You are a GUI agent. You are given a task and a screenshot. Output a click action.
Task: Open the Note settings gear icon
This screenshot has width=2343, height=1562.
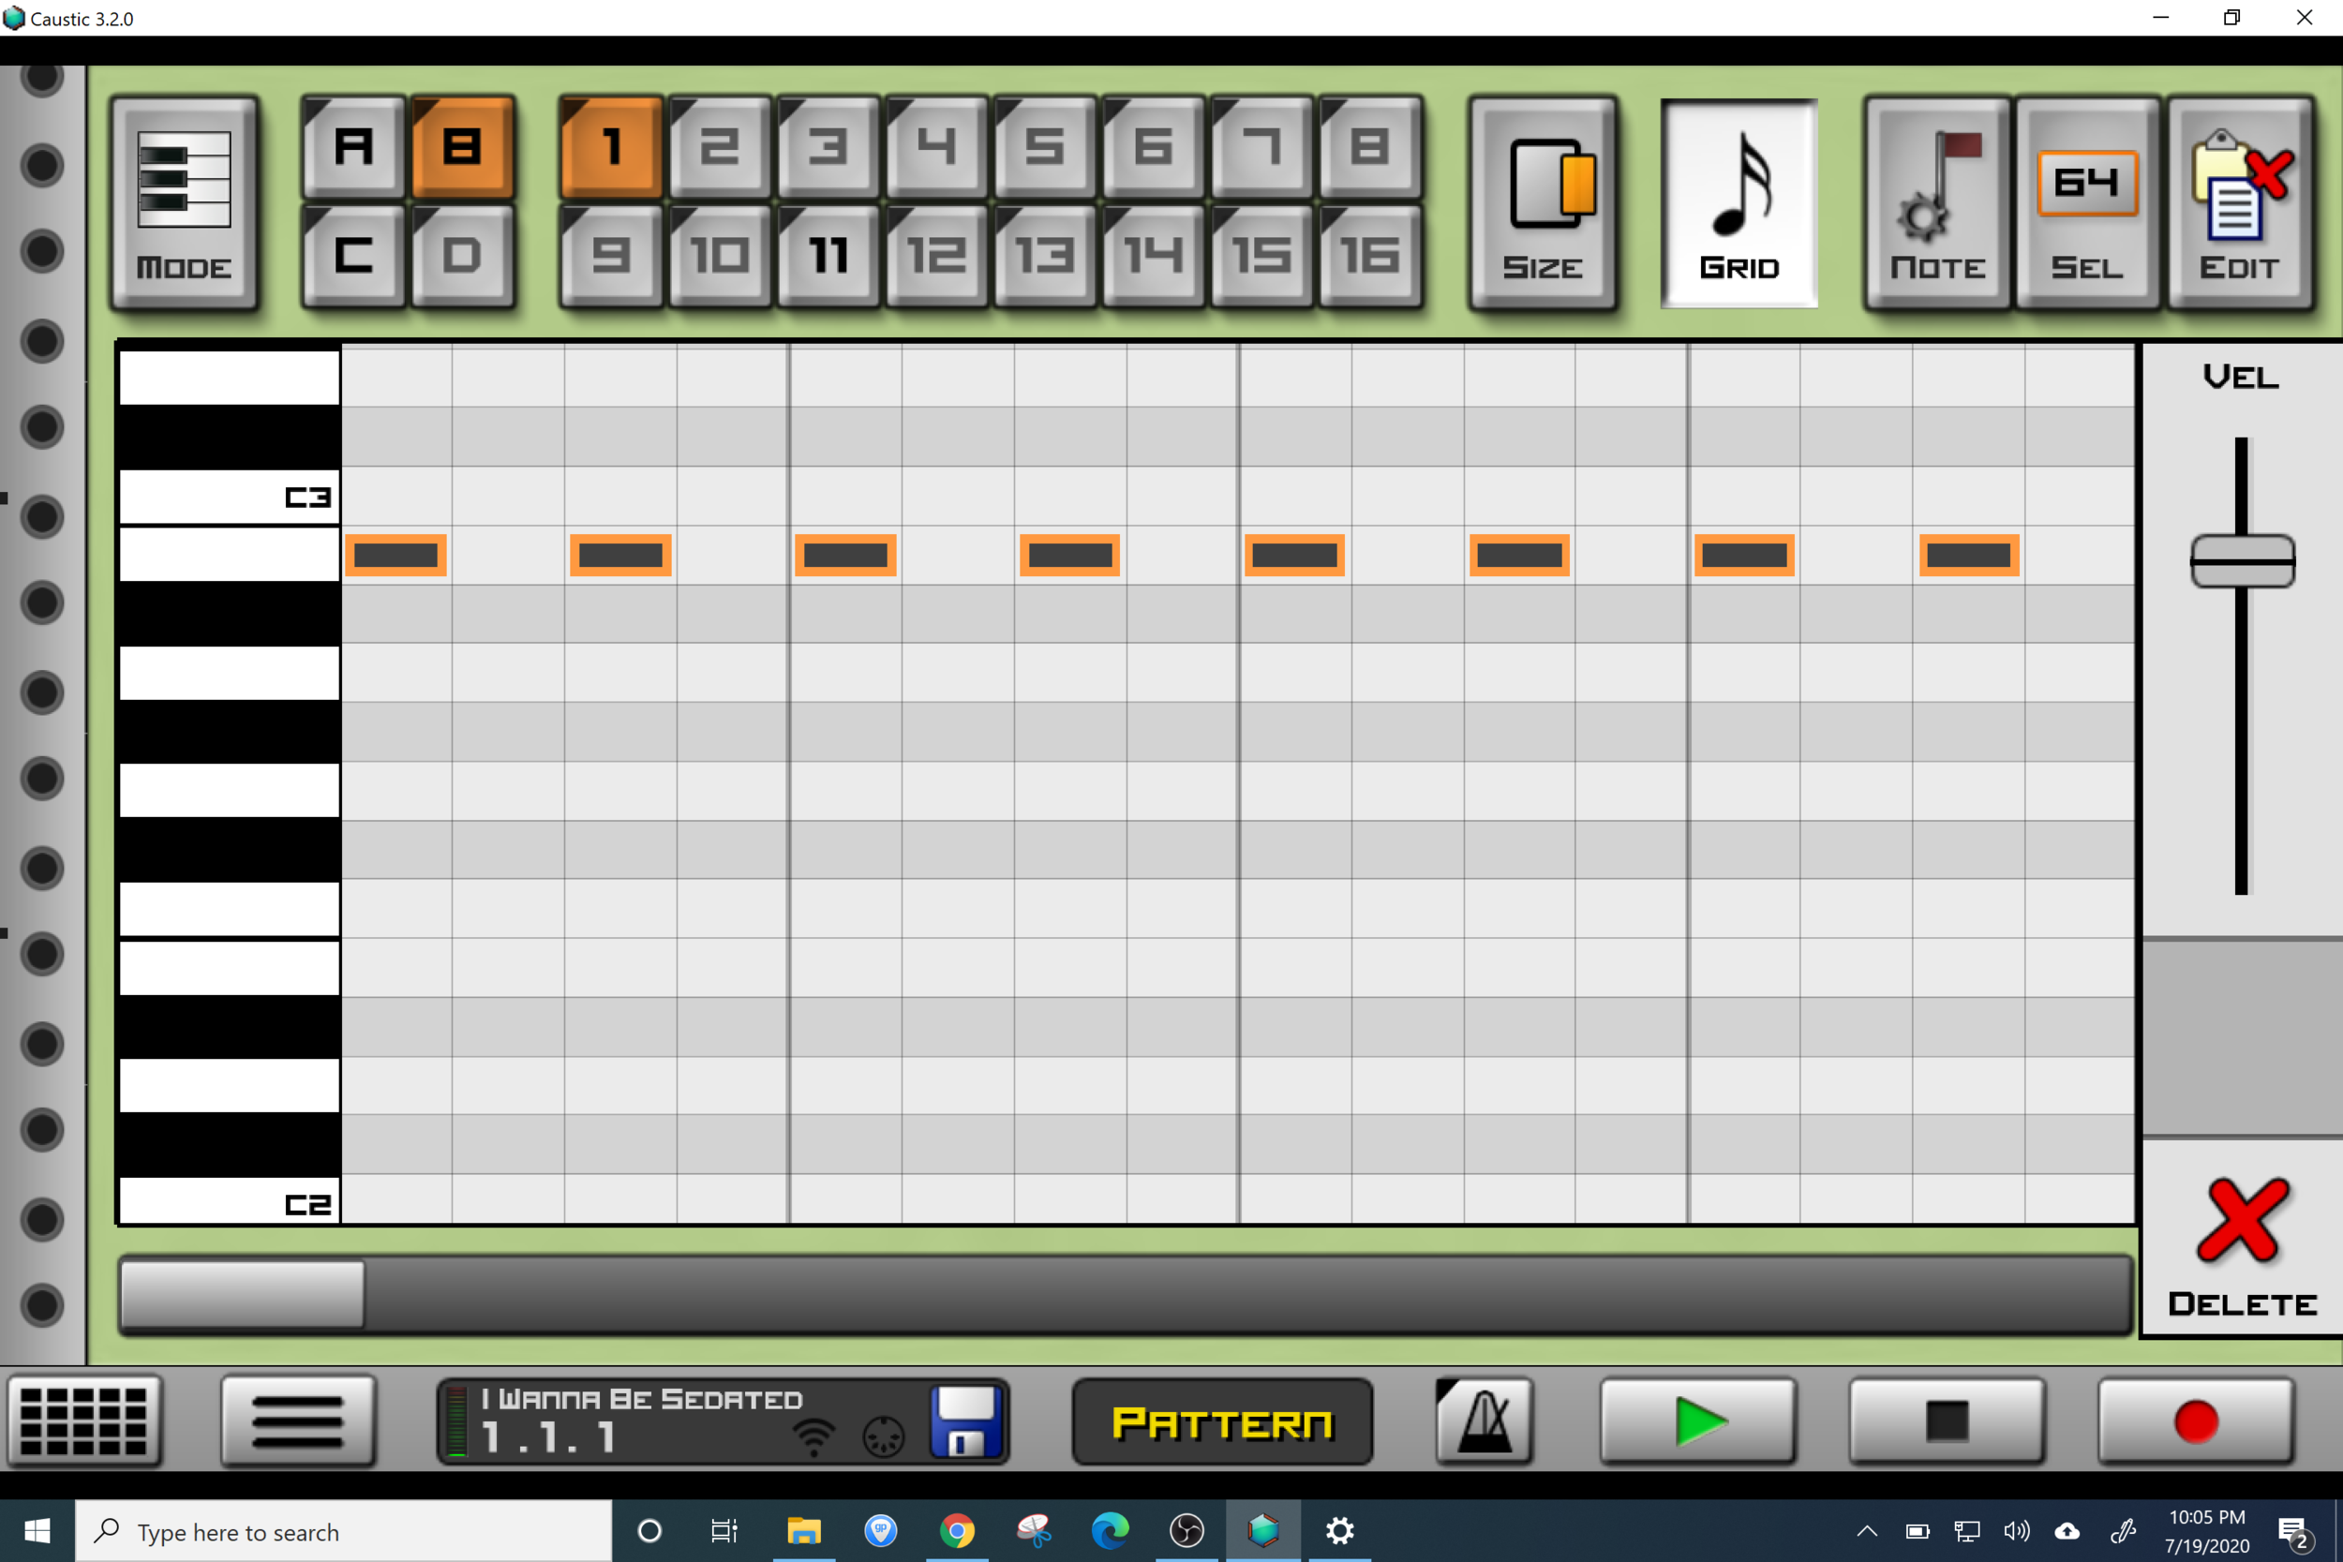coord(1936,204)
